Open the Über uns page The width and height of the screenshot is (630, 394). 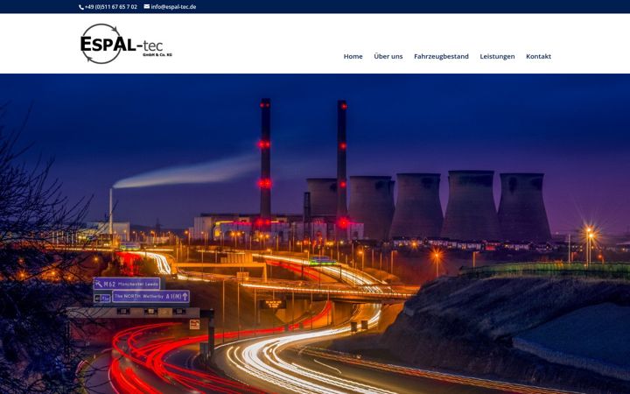pyautogui.click(x=388, y=56)
